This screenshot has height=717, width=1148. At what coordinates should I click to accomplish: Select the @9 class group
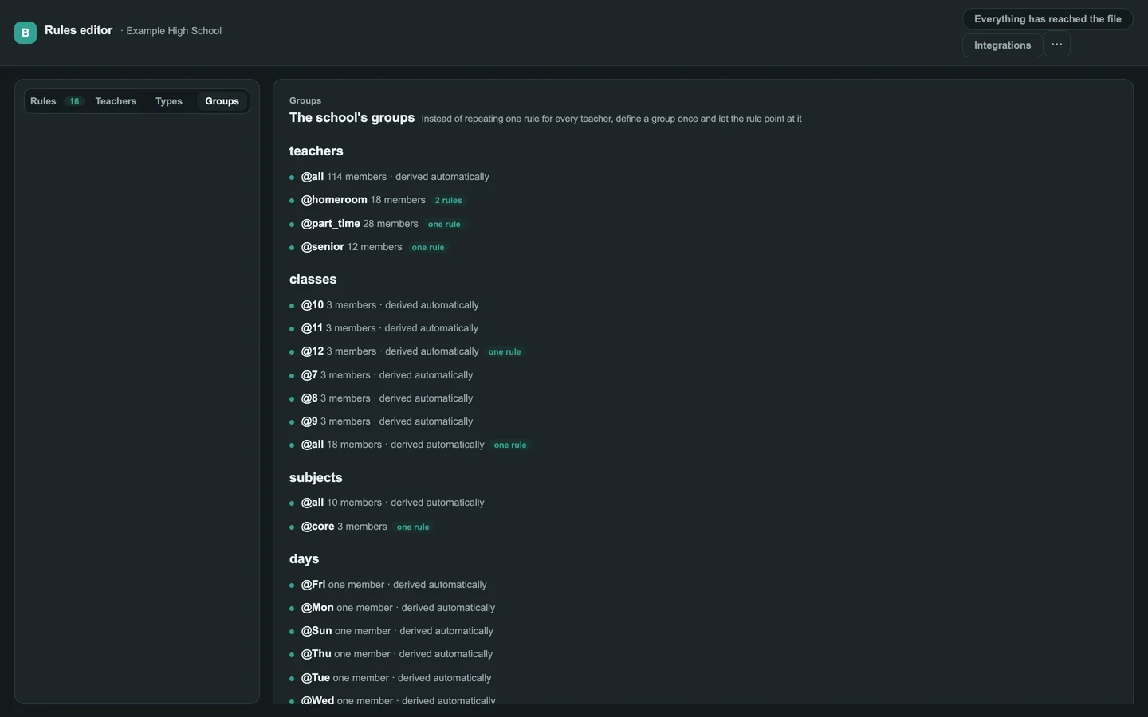point(309,421)
